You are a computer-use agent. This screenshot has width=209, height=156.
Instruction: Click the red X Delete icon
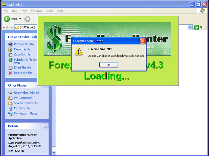pos(10,73)
